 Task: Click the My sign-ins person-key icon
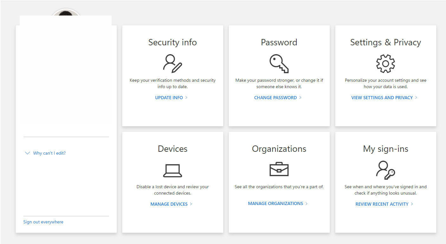(x=385, y=170)
